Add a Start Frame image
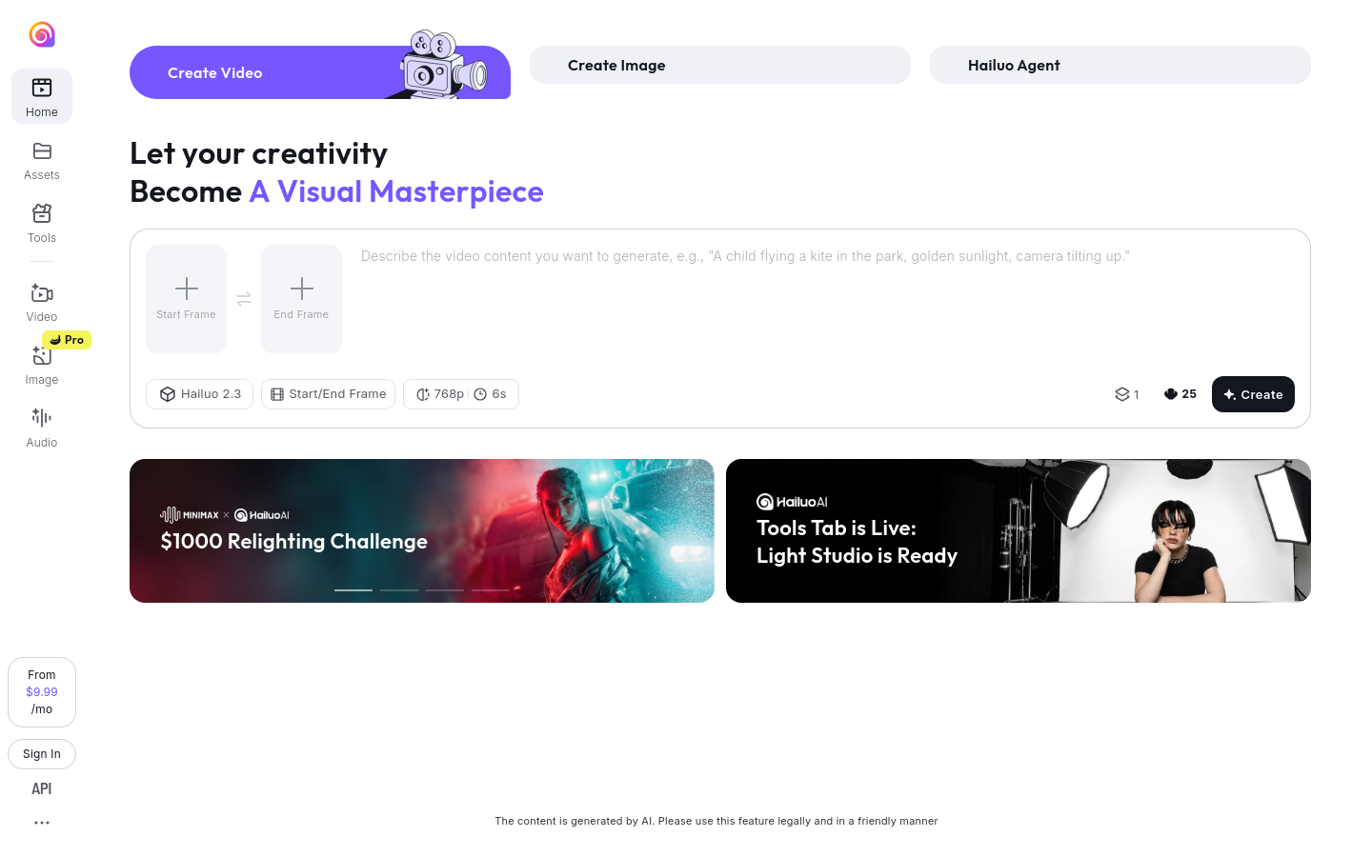Screen dimensions: 1372x857 (x=187, y=299)
